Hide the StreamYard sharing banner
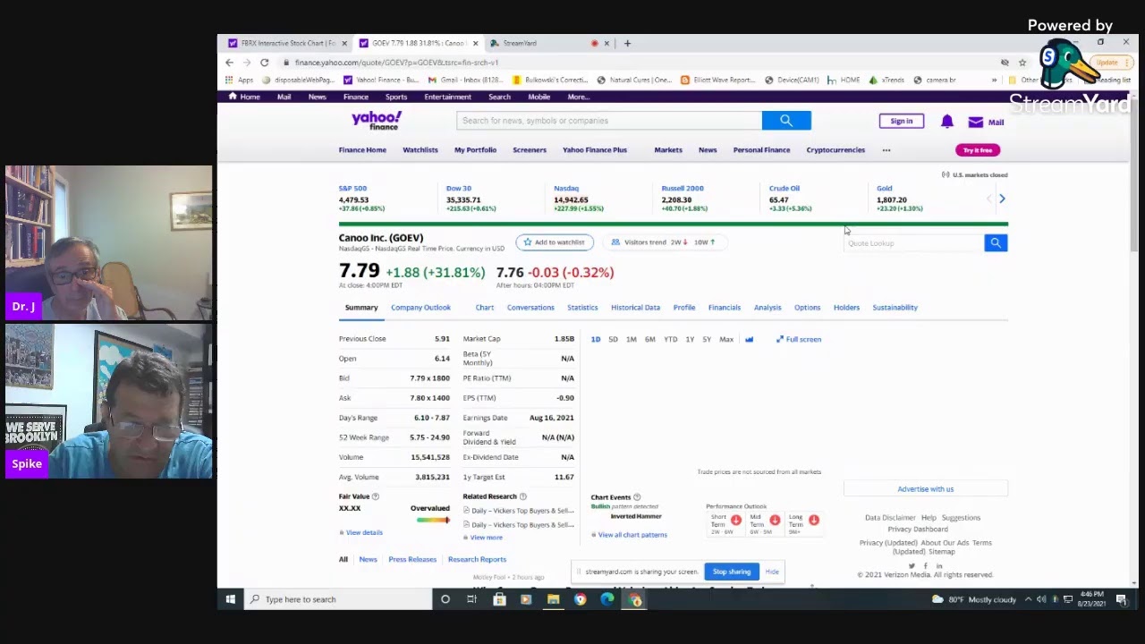 (772, 572)
